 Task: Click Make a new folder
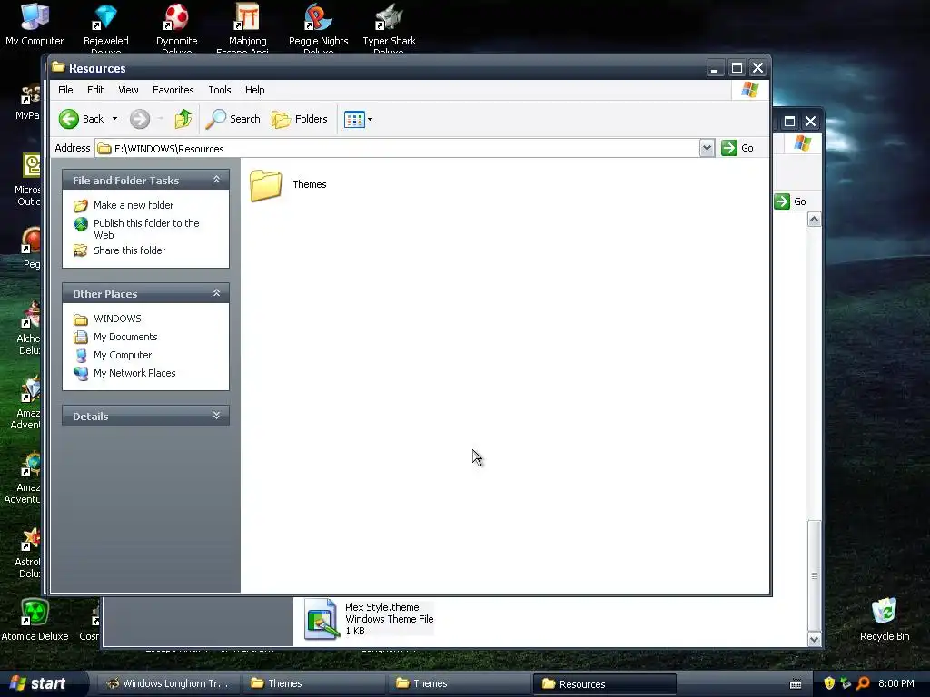tap(134, 205)
